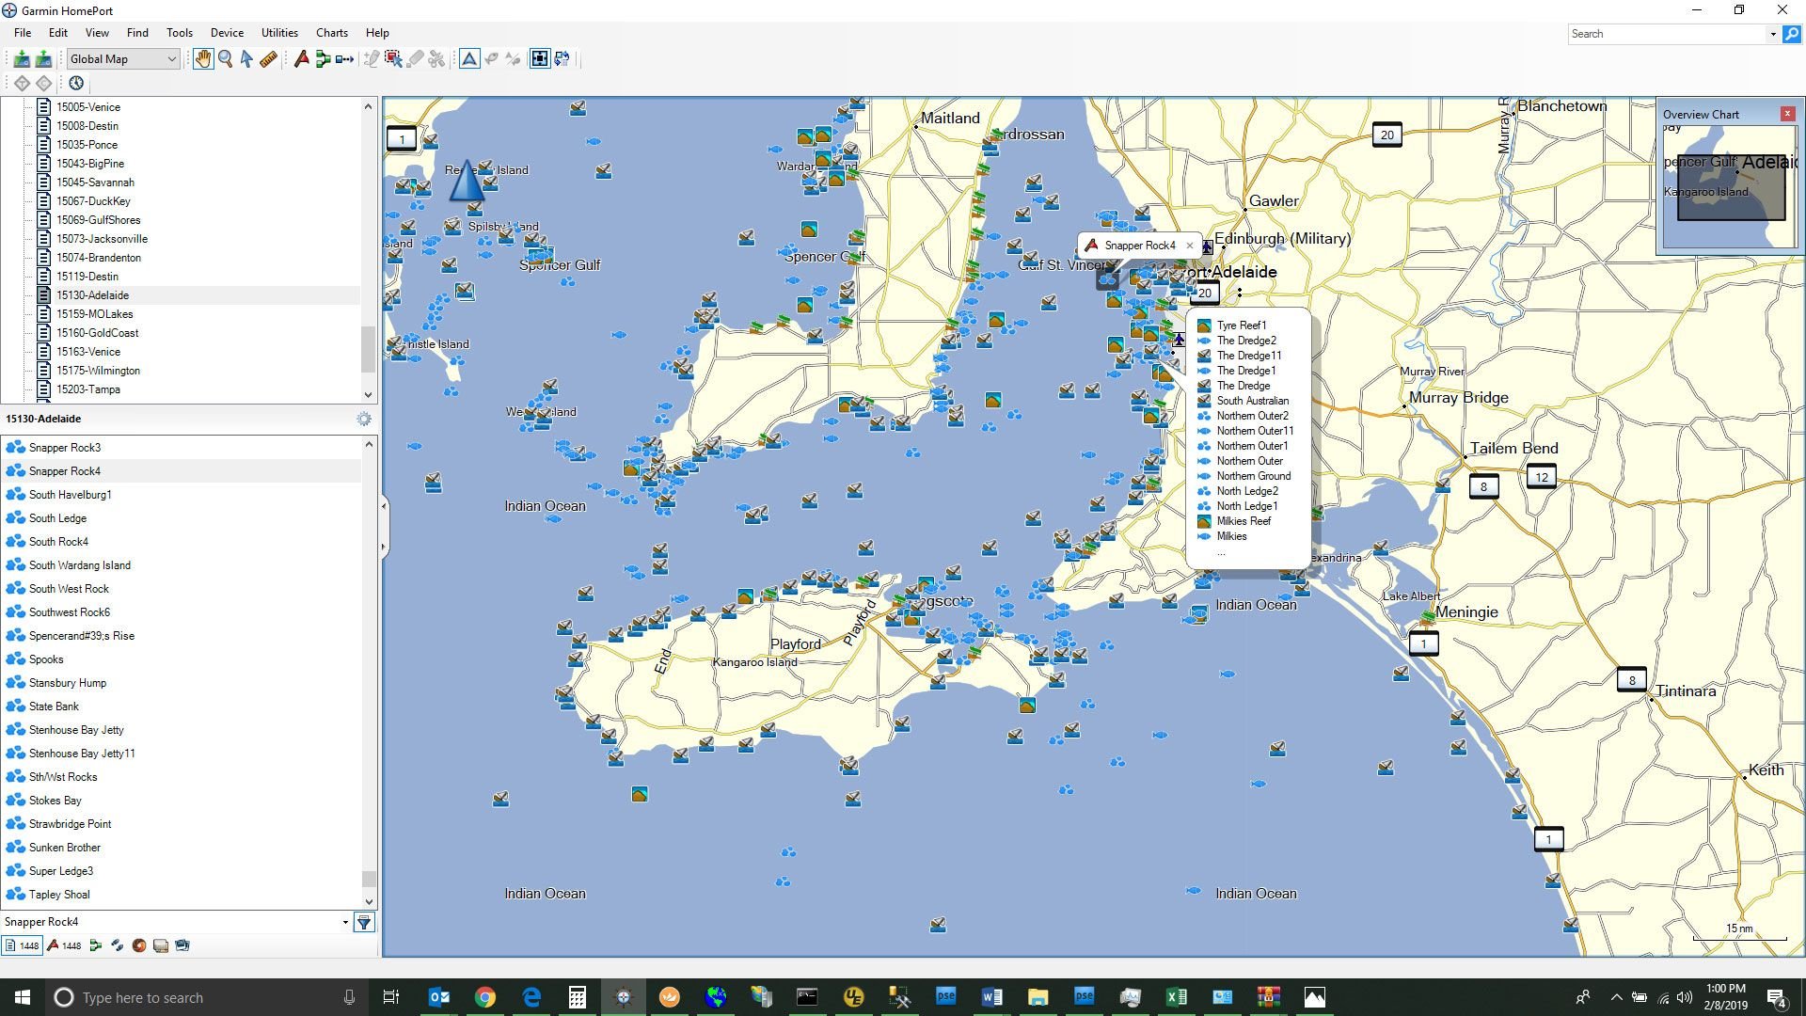
Task: Open Chrome from the Windows taskbar
Action: [485, 997]
